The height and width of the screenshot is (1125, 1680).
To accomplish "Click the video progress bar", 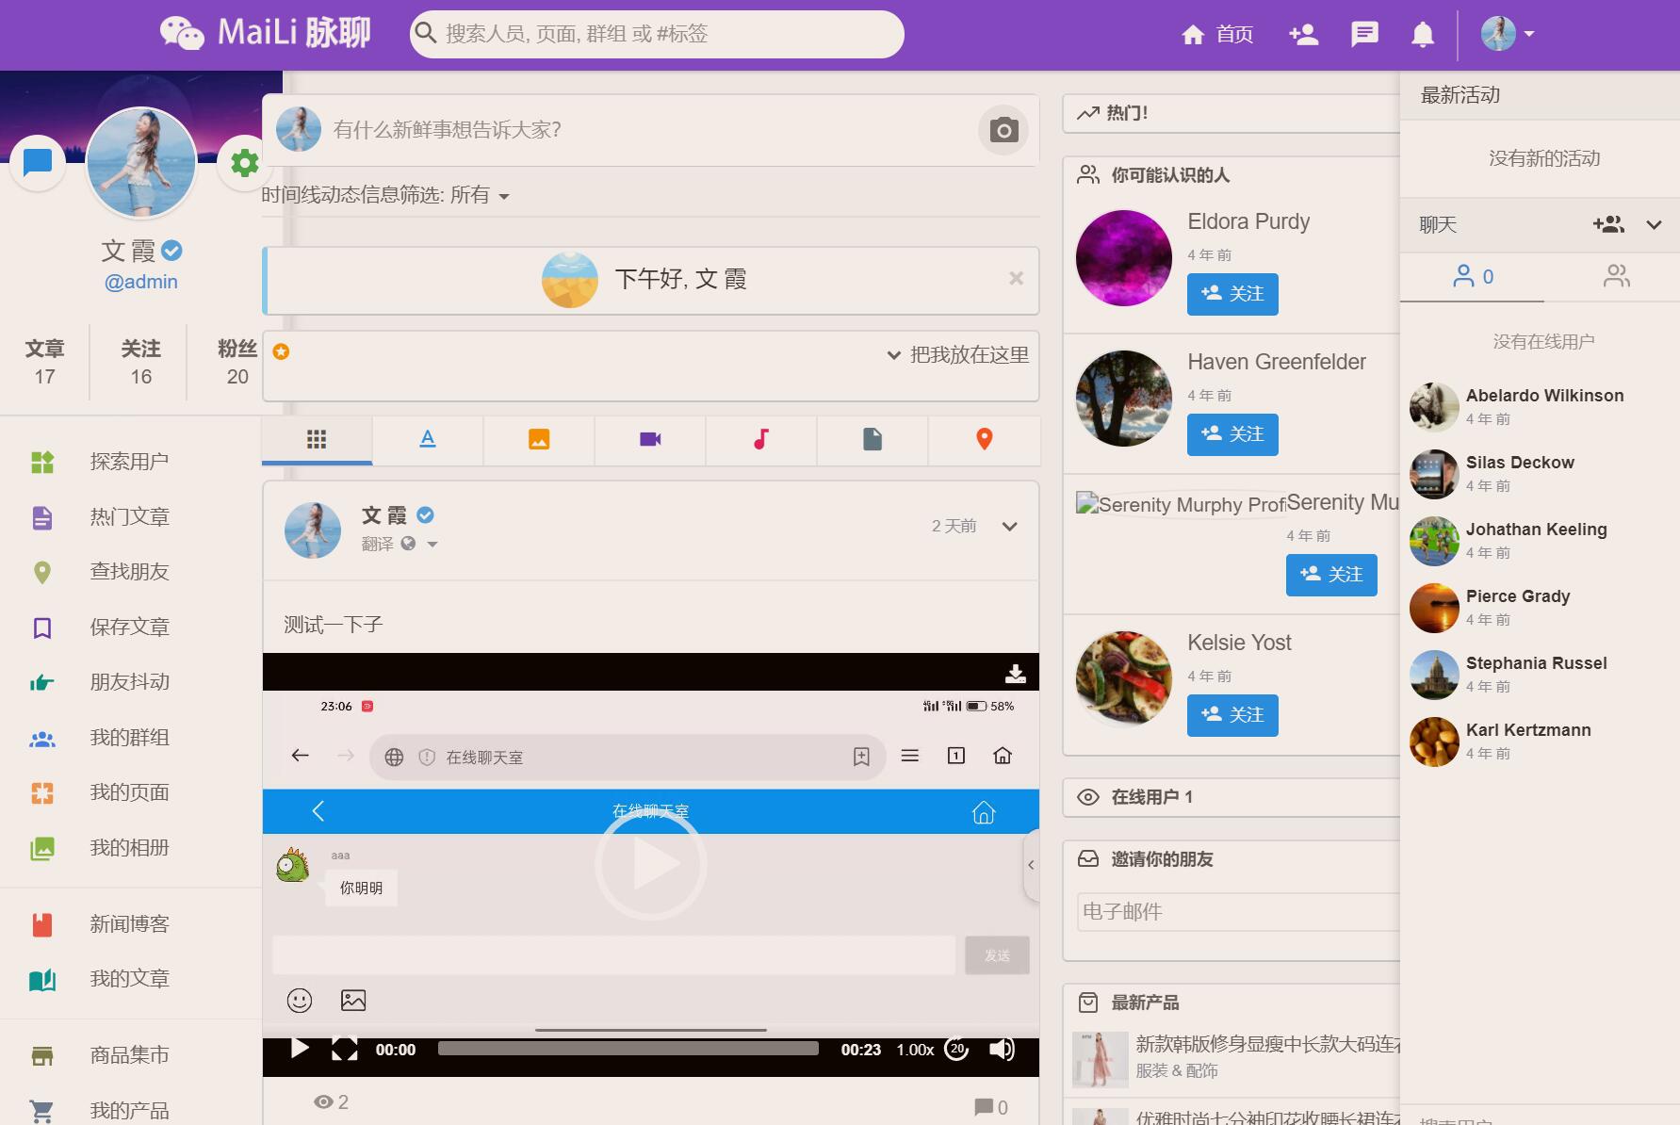I will 628,1049.
